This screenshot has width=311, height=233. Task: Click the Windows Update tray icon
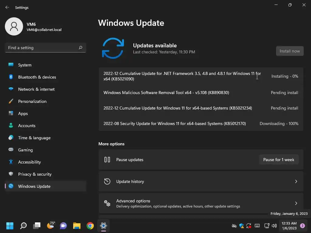pyautogui.click(x=249, y=226)
